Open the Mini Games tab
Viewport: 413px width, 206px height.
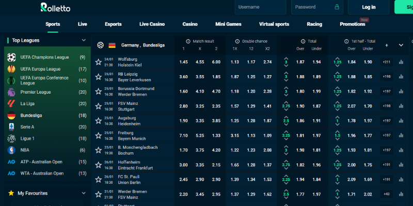coord(228,24)
